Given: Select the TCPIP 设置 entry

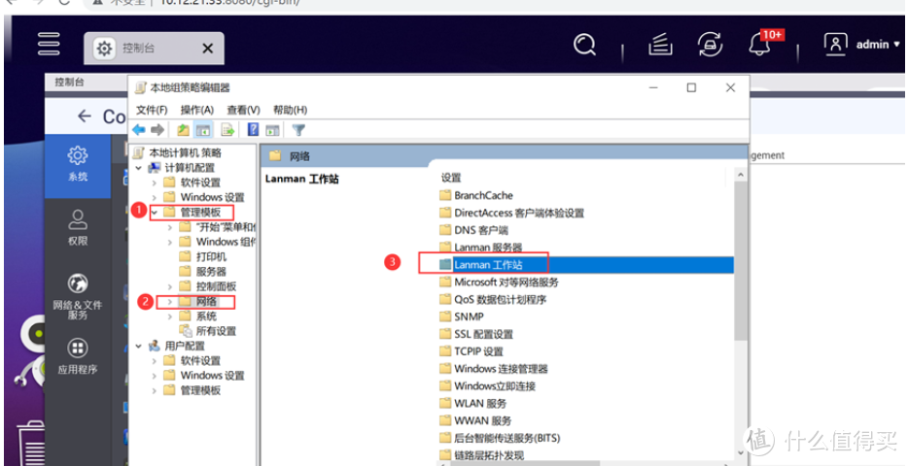Looking at the screenshot, I should pos(471,351).
